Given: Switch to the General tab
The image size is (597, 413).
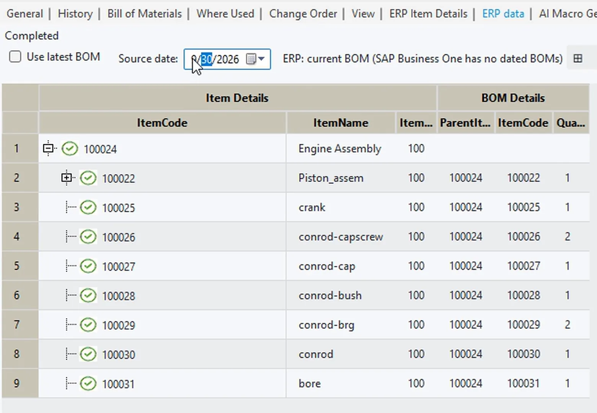Looking at the screenshot, I should pyautogui.click(x=25, y=14).
